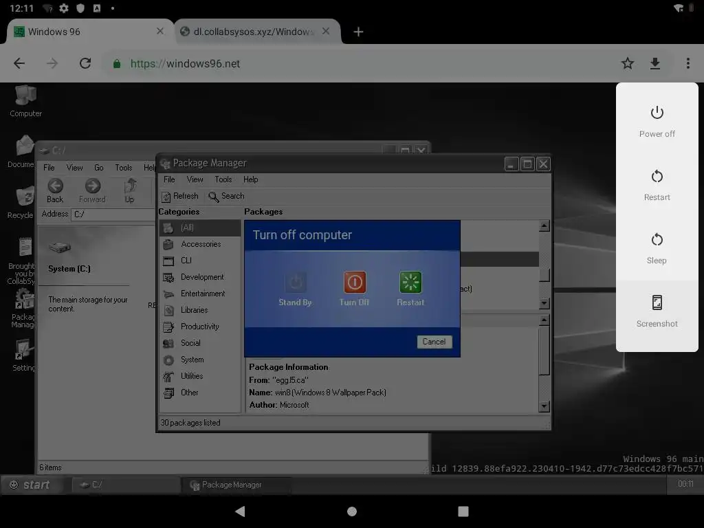The width and height of the screenshot is (704, 528).
Task: Tap the Android recents square button
Action: [463, 511]
